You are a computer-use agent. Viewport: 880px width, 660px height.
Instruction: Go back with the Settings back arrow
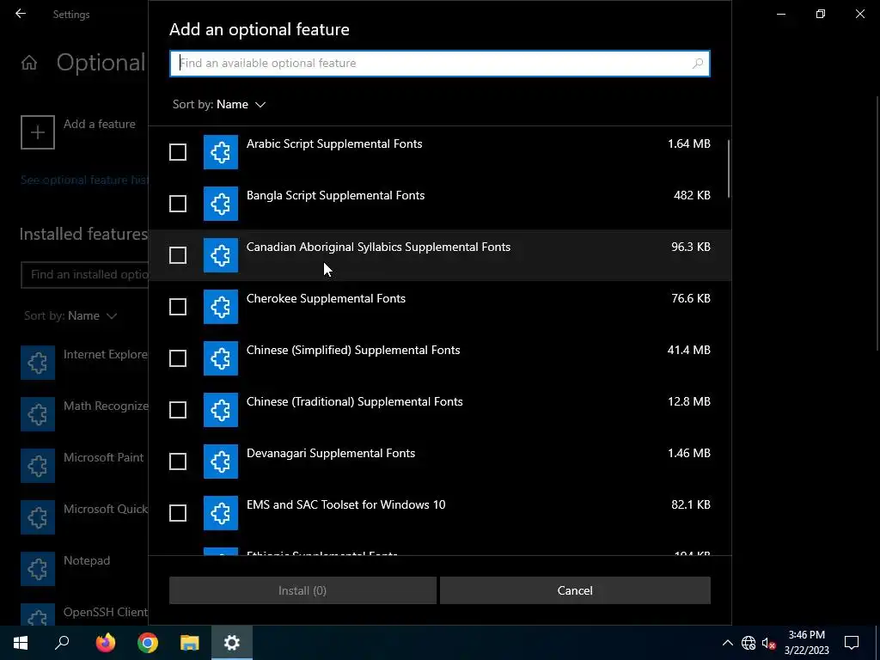[x=21, y=14]
